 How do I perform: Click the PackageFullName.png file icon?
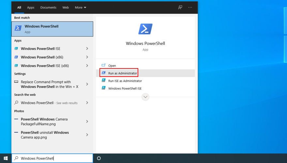pyautogui.click(x=16, y=119)
